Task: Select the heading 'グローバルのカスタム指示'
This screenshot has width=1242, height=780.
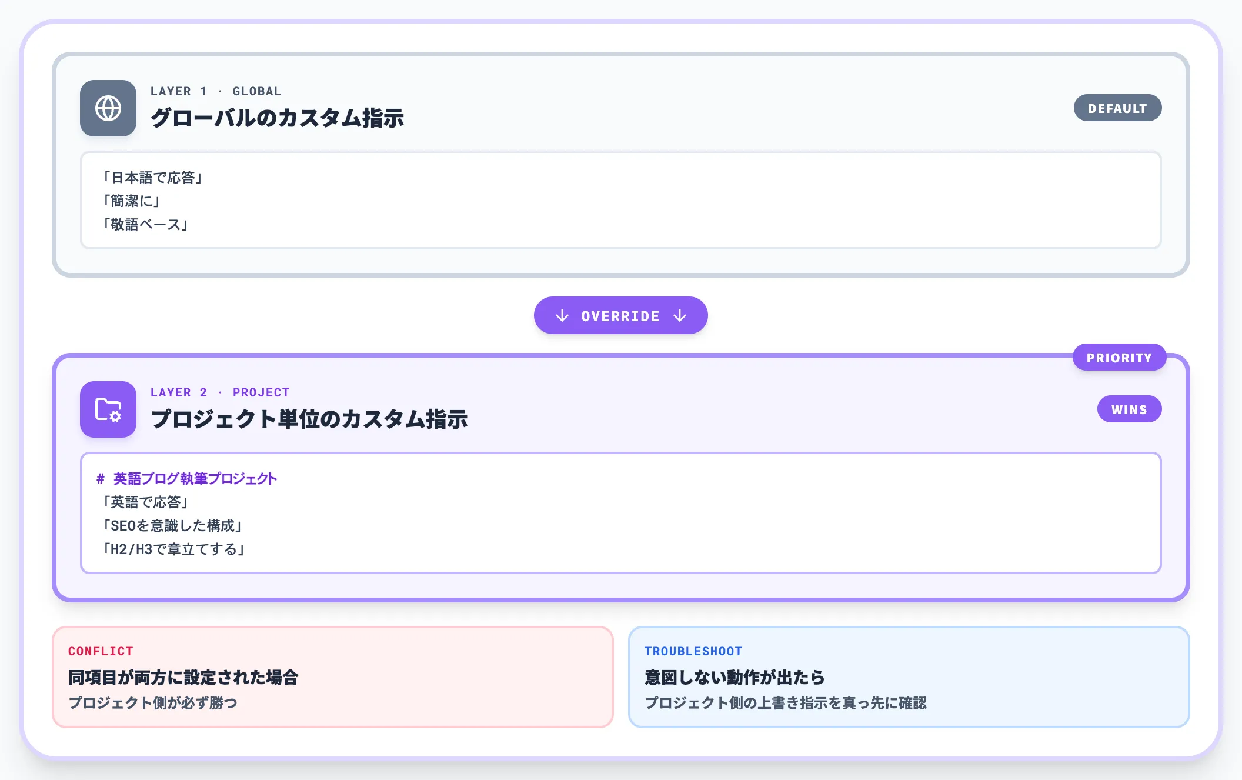Action: click(278, 118)
